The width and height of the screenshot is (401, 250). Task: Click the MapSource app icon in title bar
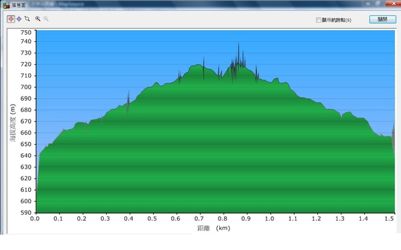click(x=6, y=5)
